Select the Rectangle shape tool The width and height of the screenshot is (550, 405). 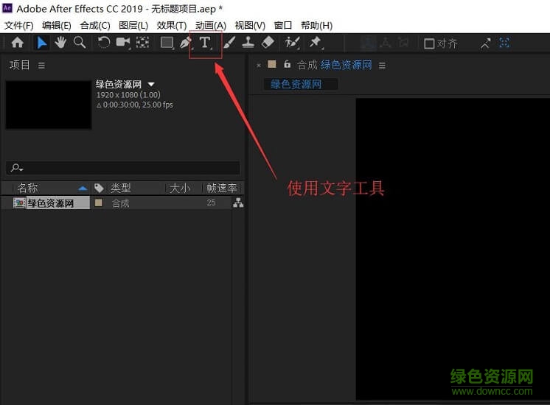click(167, 43)
